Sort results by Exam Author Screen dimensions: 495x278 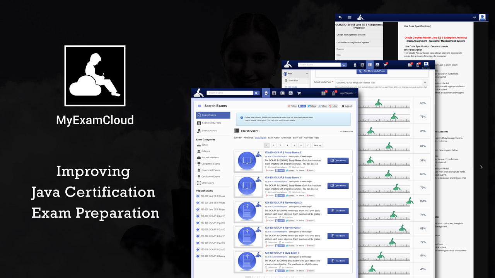click(x=274, y=138)
